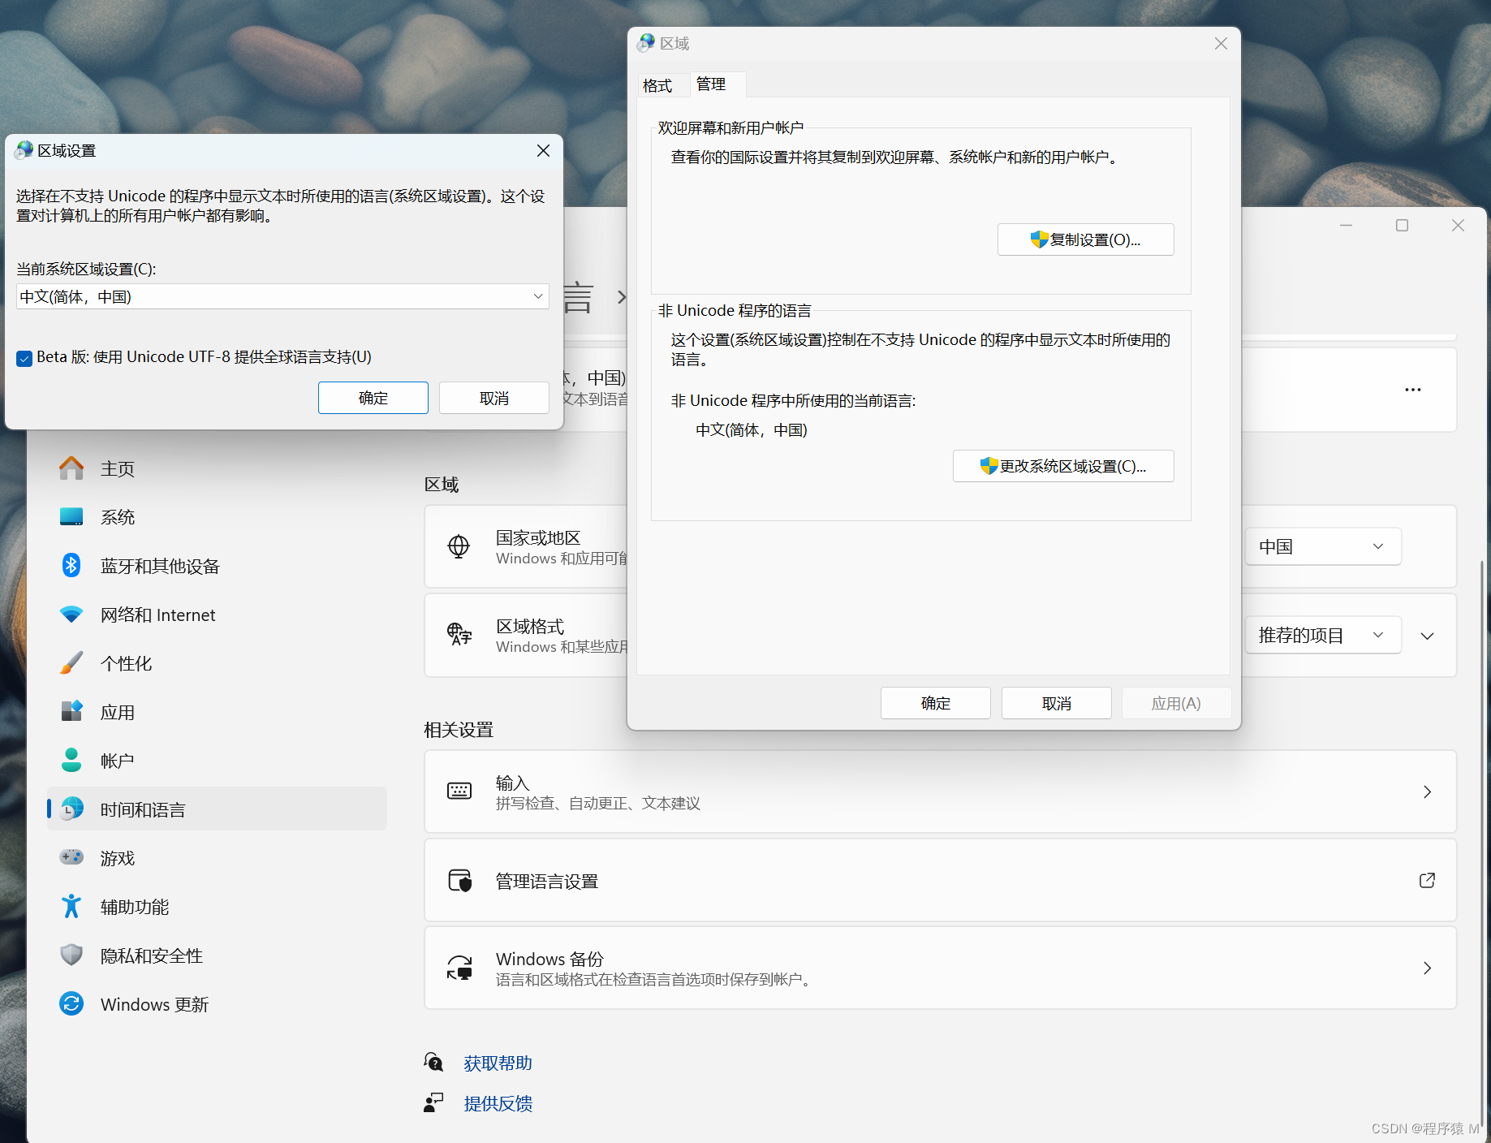The image size is (1491, 1143).
Task: Open 网络和 Internet settings
Action: [157, 615]
